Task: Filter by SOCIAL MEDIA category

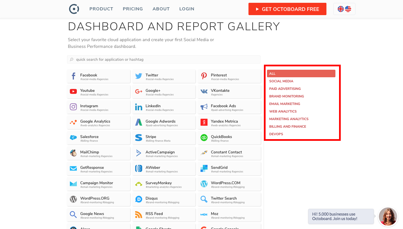Action: (281, 81)
